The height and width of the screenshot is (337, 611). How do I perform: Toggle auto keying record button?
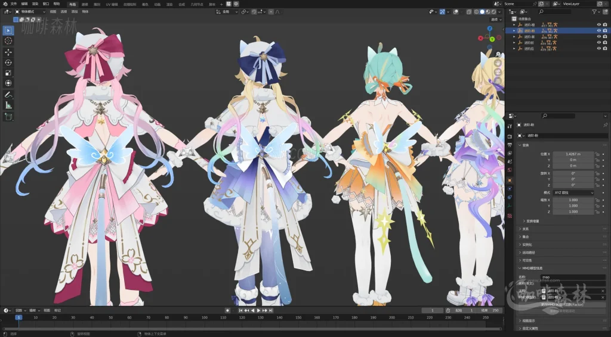tap(227, 311)
